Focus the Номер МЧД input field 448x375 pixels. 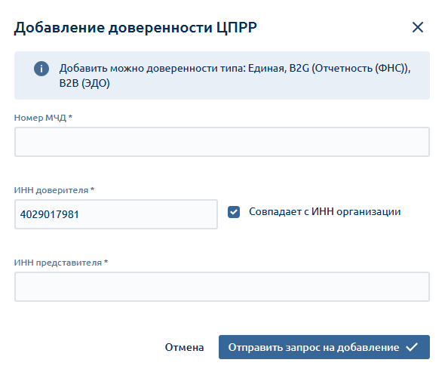pos(222,142)
